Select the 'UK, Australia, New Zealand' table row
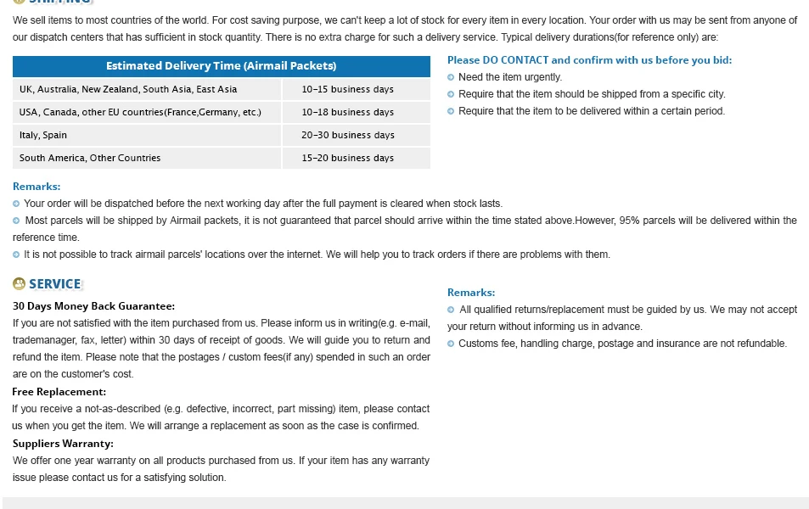 pos(222,89)
